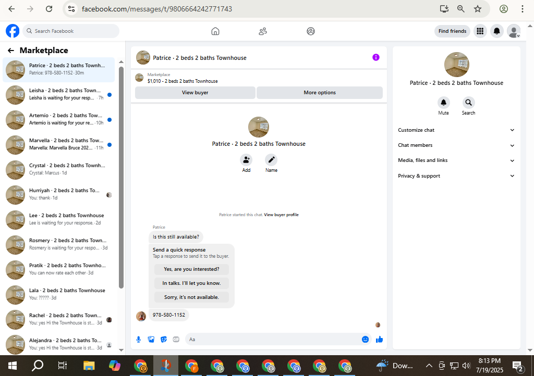Open Chrome three-dot menu

click(x=523, y=9)
